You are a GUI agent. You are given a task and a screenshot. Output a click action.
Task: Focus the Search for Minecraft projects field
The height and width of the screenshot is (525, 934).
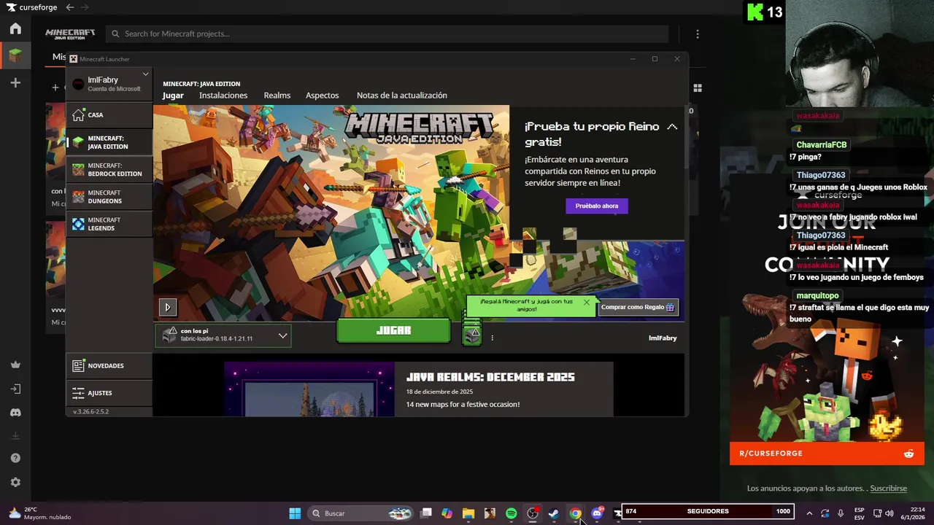tap(387, 34)
